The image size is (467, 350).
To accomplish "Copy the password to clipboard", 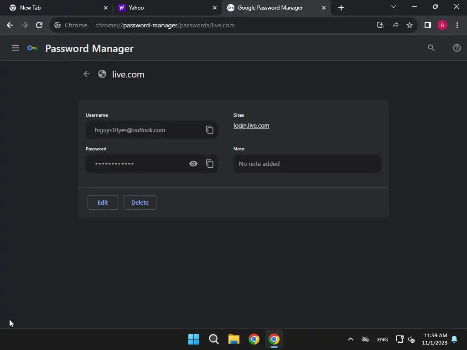I will 210,164.
